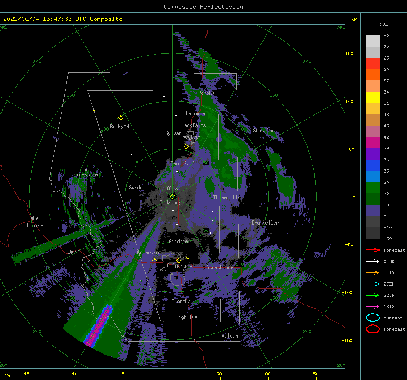Pick the purple 39-36 dBZ swatch
The image size is (407, 380).
click(x=373, y=154)
